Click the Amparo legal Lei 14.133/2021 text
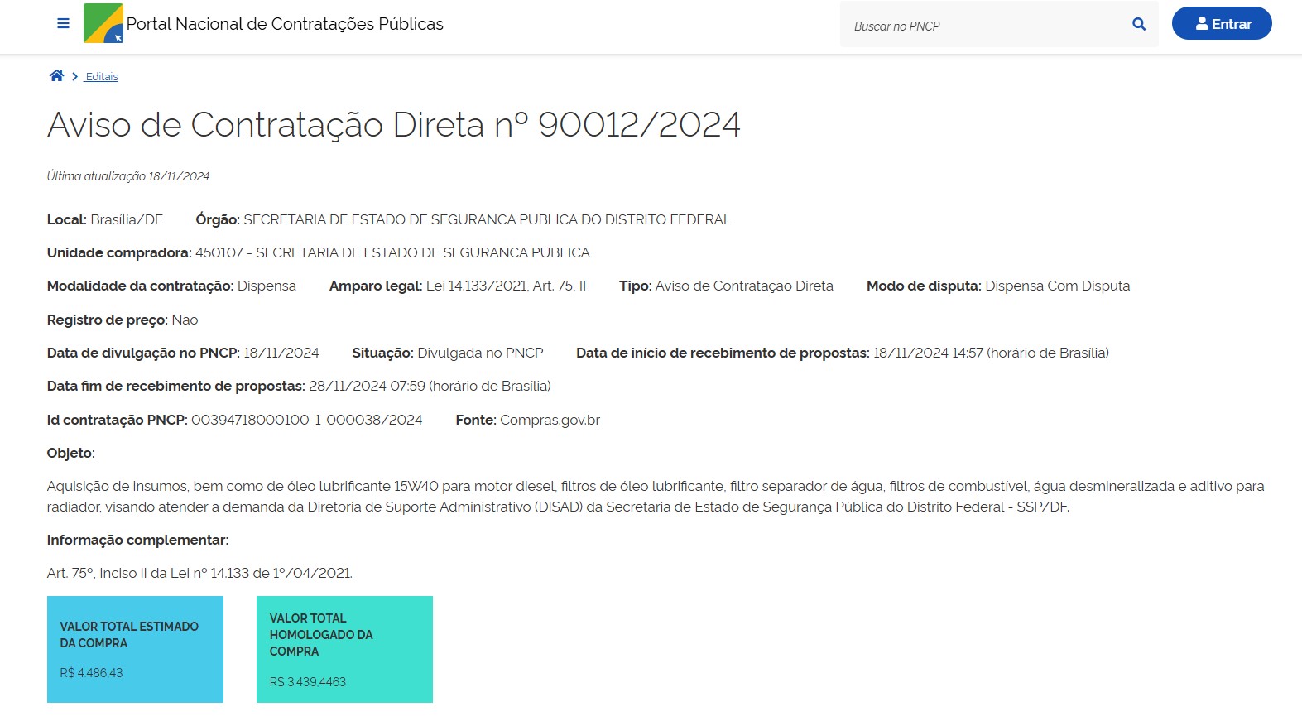 coord(506,286)
